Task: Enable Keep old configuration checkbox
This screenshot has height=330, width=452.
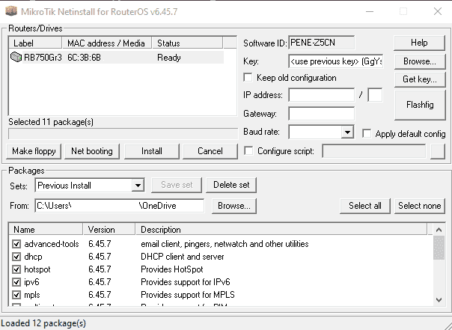Action: click(x=249, y=78)
